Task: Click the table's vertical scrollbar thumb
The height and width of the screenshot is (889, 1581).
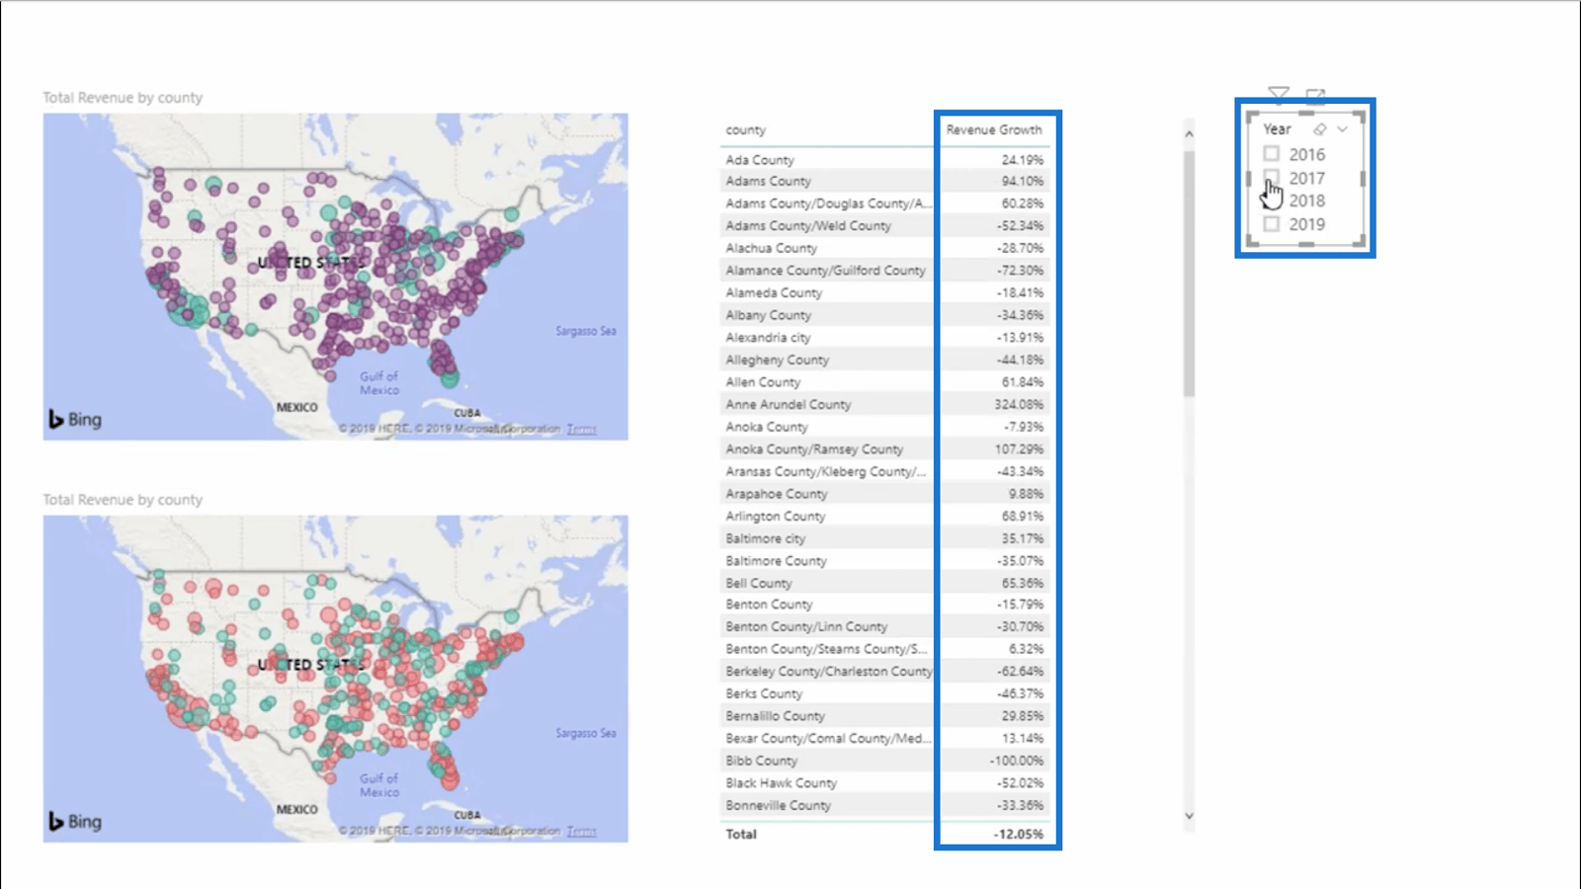Action: tap(1189, 274)
